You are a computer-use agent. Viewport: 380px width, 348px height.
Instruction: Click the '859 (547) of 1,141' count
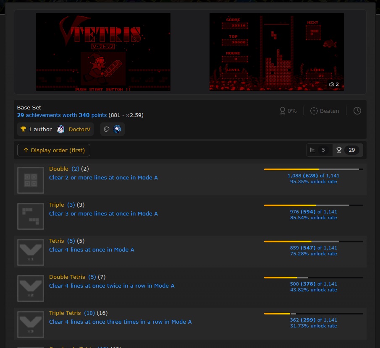pos(314,248)
